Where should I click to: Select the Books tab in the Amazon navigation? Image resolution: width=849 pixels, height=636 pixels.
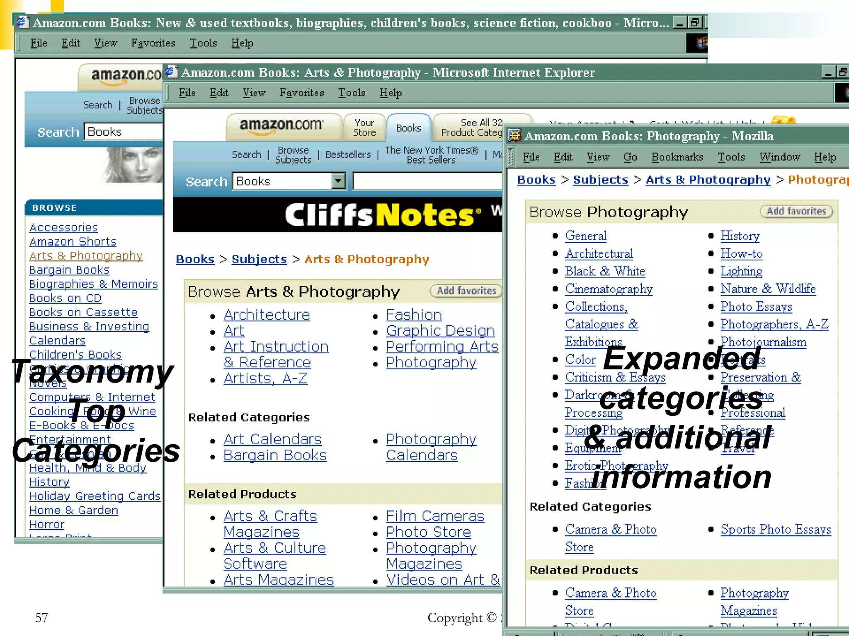point(408,128)
